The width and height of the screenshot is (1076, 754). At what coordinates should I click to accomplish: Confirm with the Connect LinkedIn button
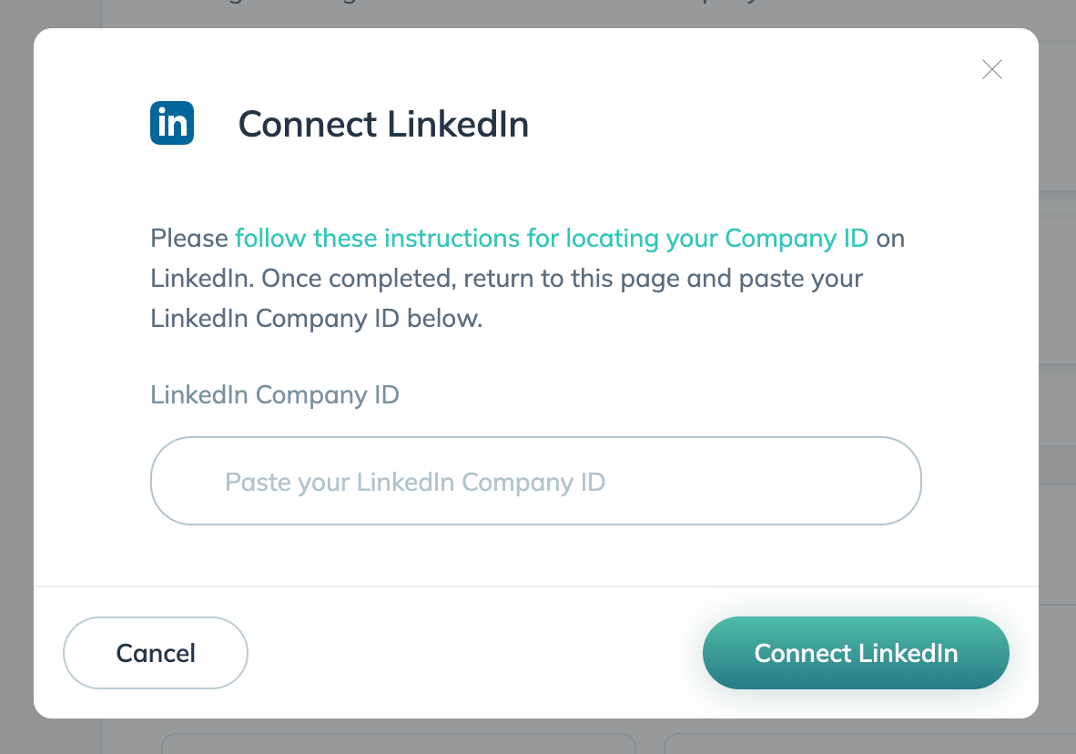click(856, 653)
